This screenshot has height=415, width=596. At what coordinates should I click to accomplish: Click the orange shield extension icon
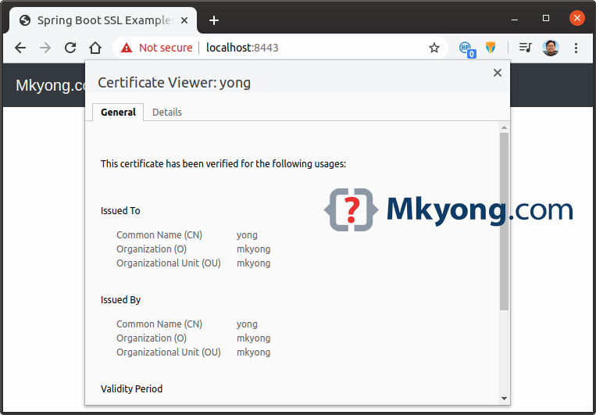[x=491, y=48]
